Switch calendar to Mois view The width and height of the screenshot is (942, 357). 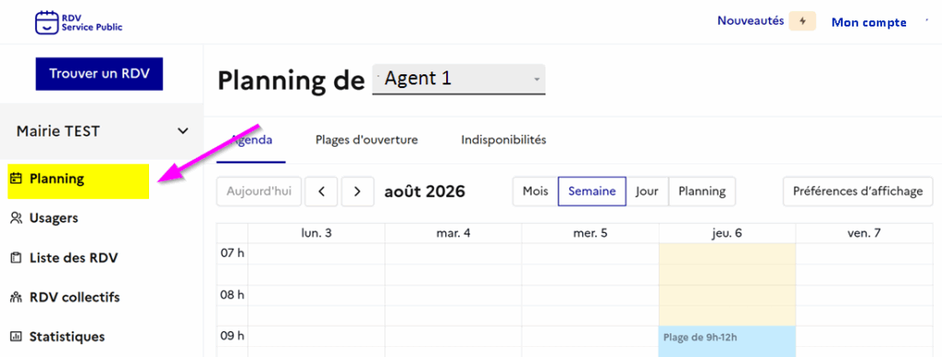(x=535, y=192)
